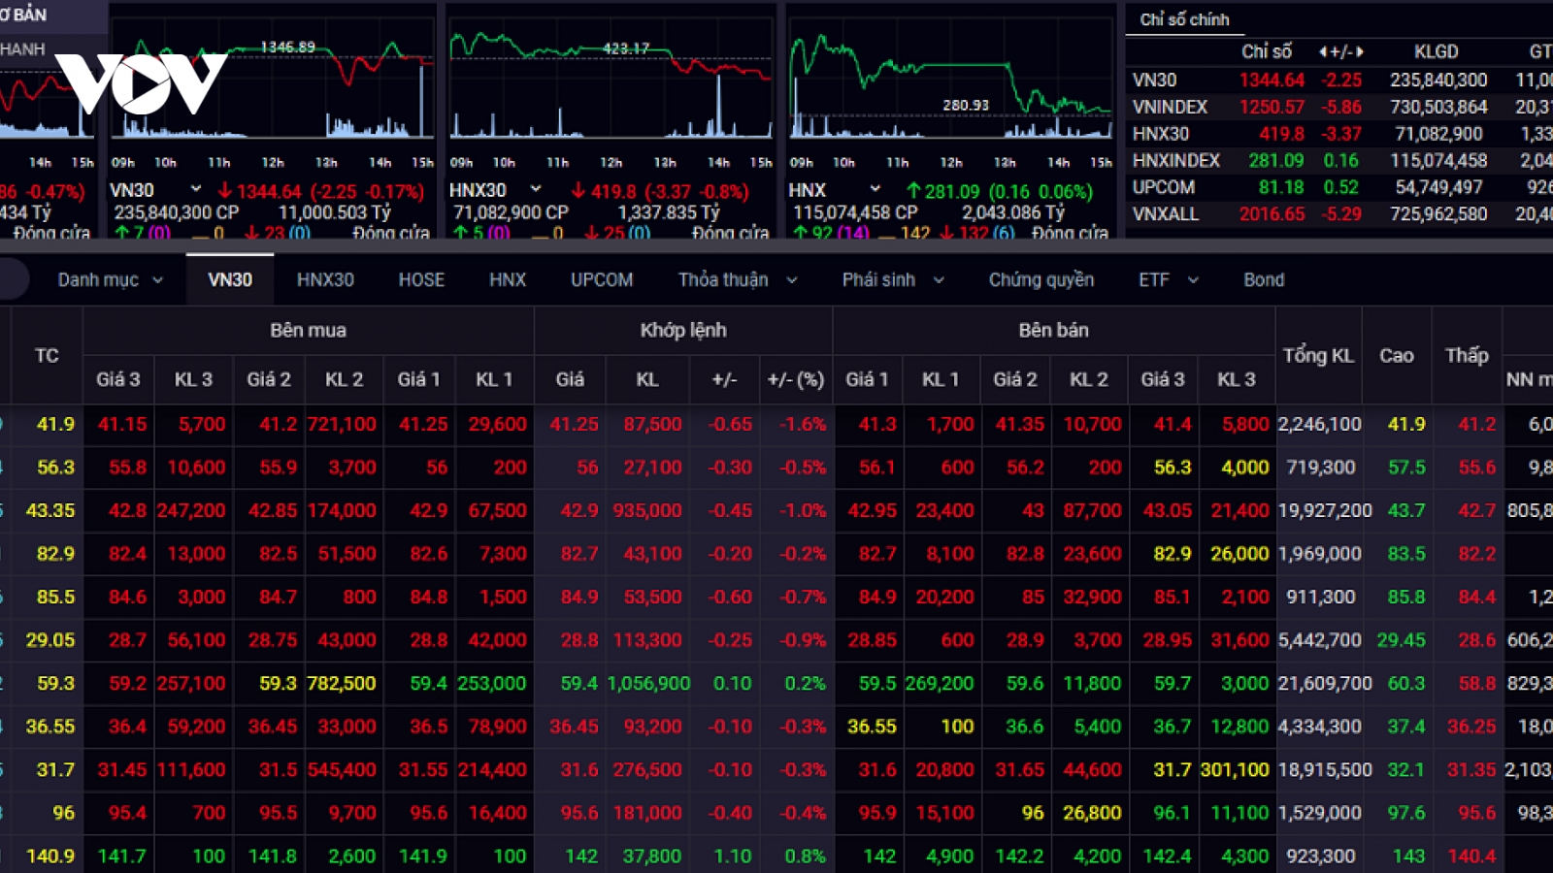1553x873 pixels.
Task: Expand the Phái sinh dropdown
Action: pyautogui.click(x=893, y=279)
